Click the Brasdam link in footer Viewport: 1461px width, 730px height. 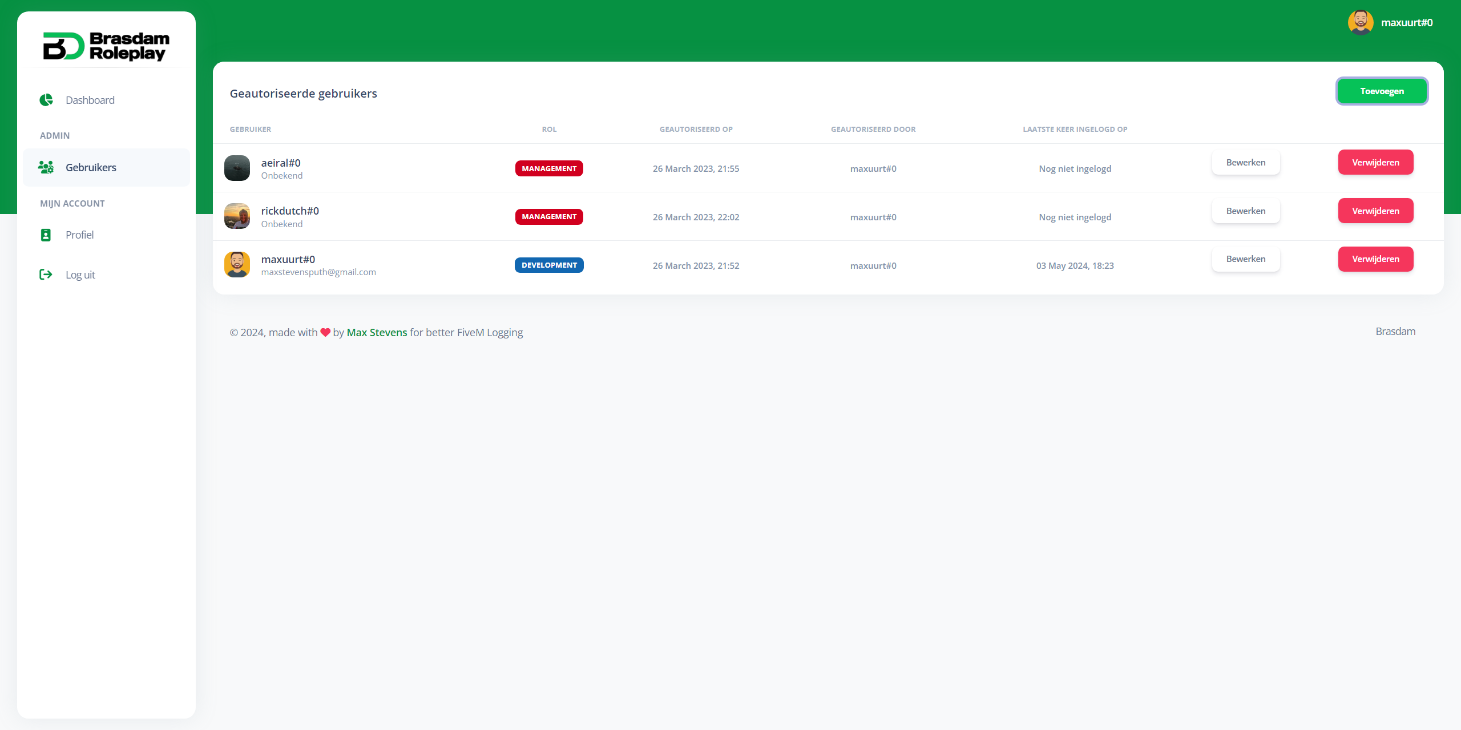coord(1395,332)
